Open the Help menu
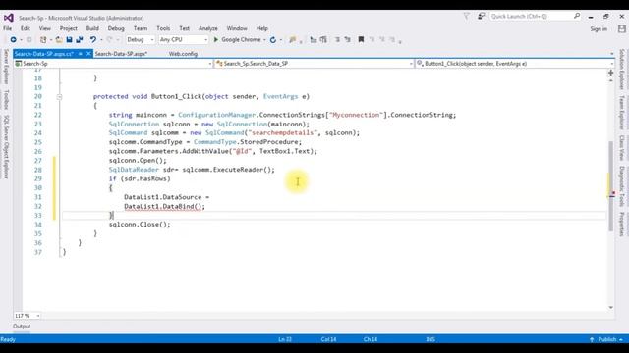The height and width of the screenshot is (353, 629). coord(261,28)
